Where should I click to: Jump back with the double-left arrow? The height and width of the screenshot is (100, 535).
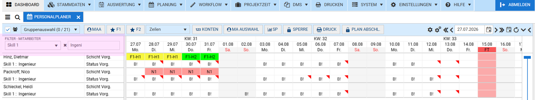click(x=445, y=30)
